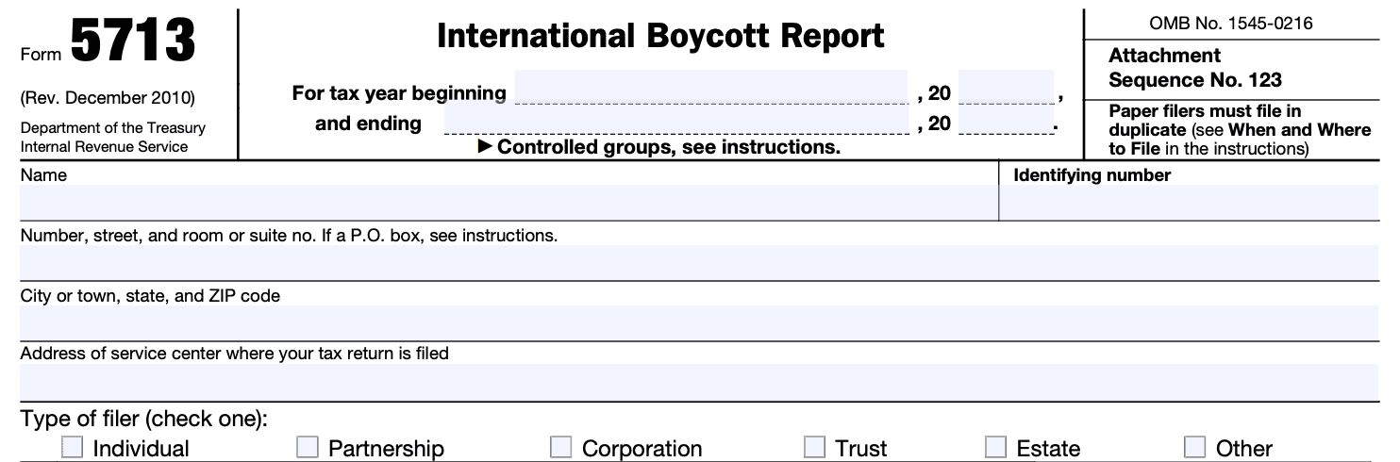Screen dimensions: 1400x462
Task: Click the service center address field
Action: tap(698, 382)
